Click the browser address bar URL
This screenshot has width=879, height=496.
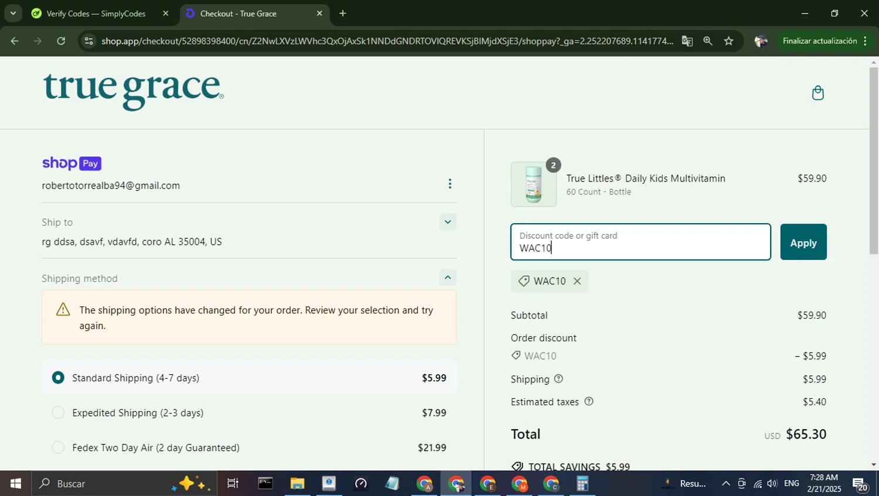[x=387, y=41]
